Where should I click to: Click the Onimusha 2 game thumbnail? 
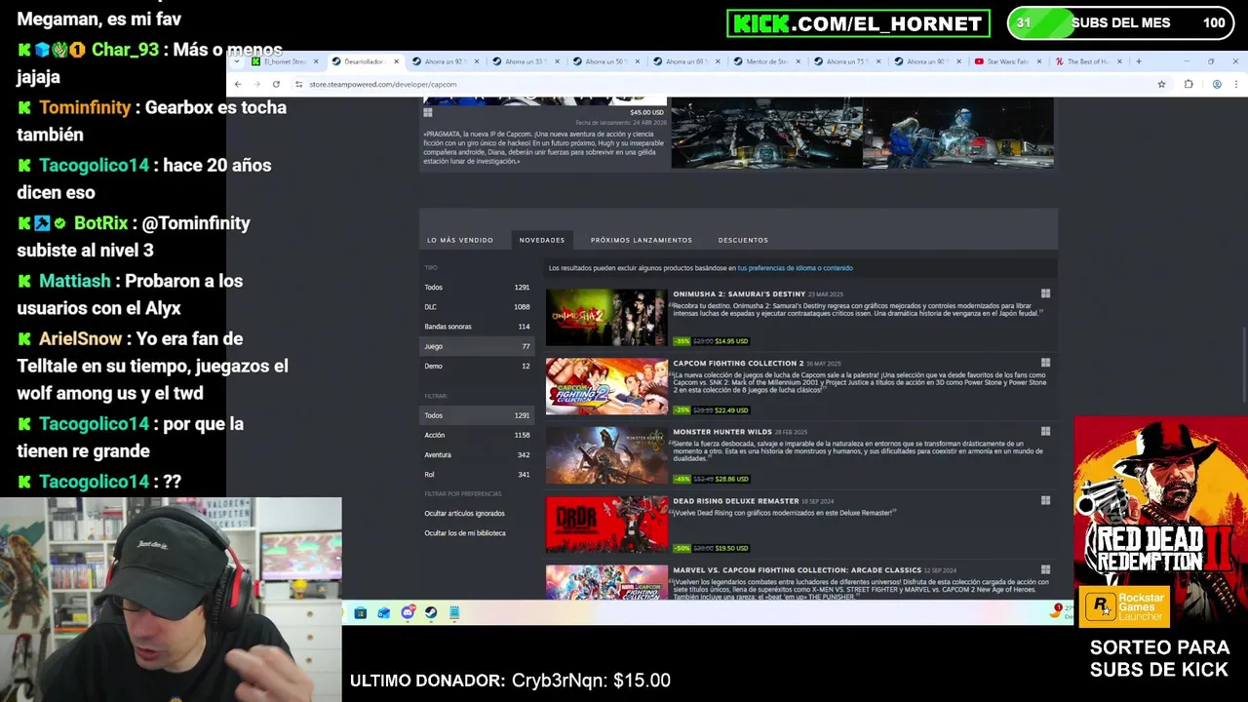606,317
